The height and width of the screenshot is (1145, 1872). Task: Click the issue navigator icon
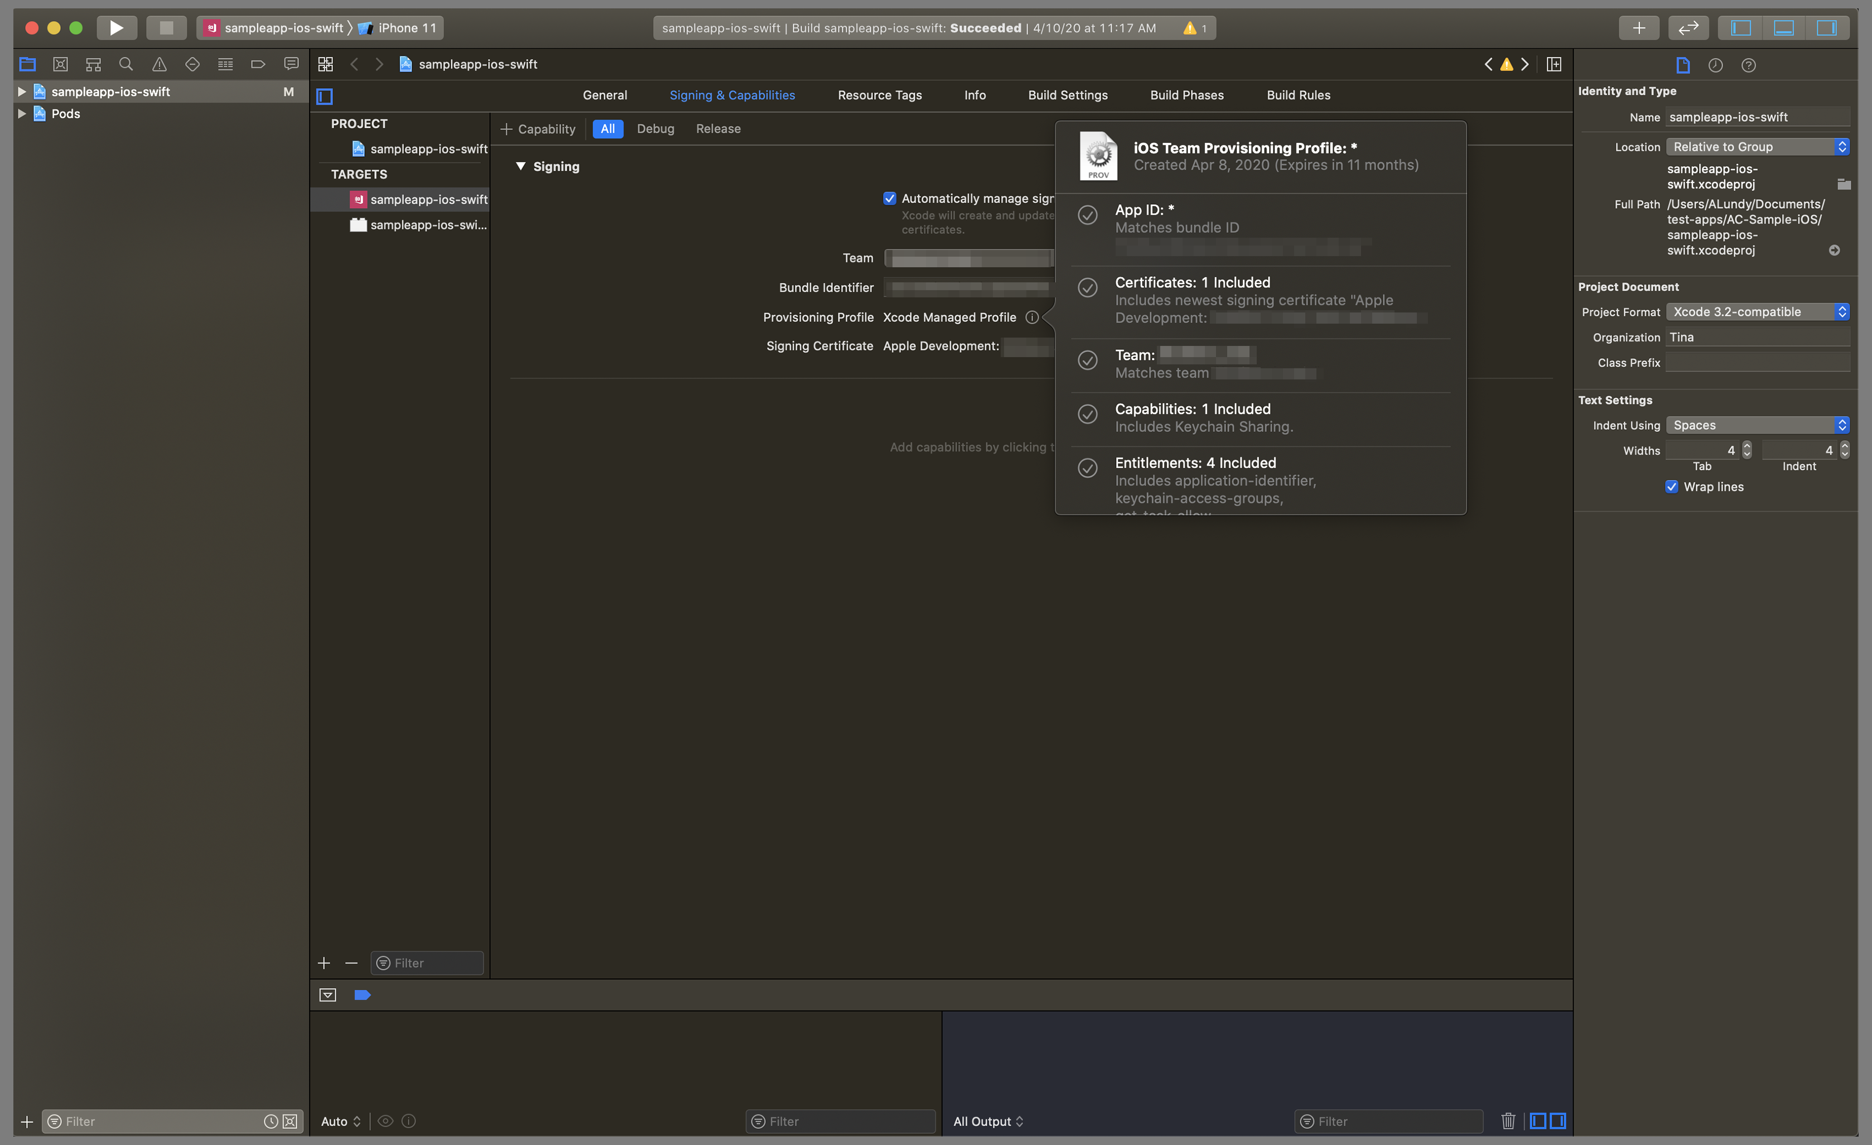158,63
